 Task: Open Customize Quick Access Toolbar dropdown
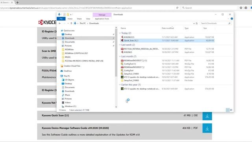[x=71, y=15]
